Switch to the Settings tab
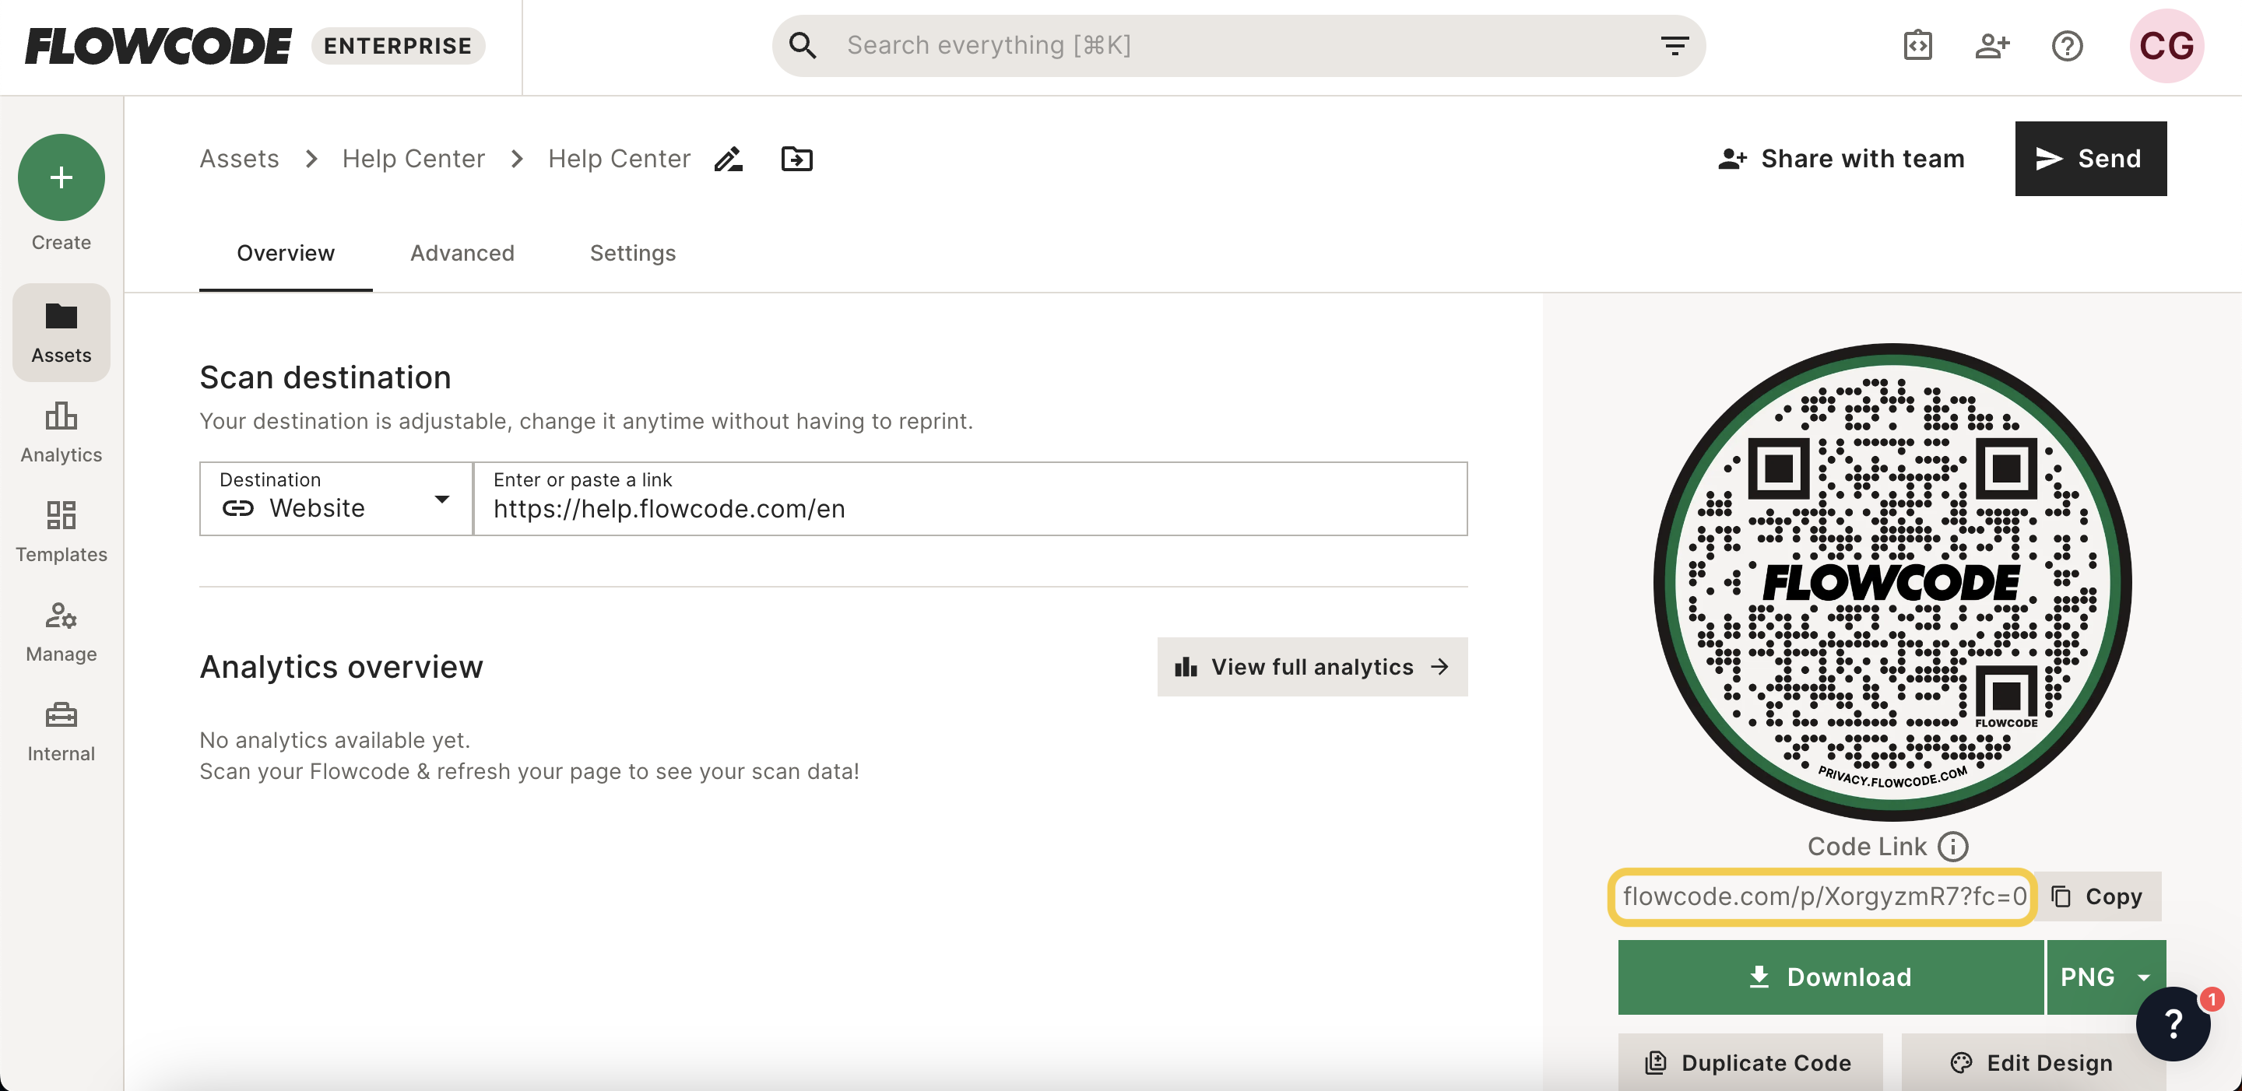 [633, 253]
